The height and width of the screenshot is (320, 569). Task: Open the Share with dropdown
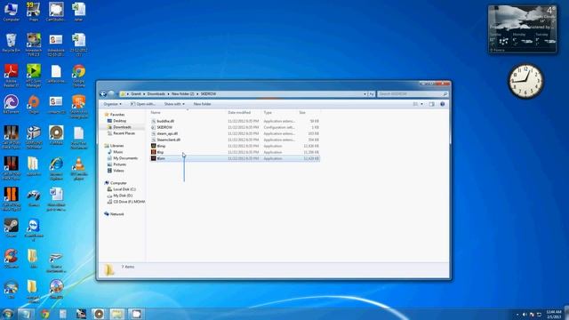click(x=174, y=104)
